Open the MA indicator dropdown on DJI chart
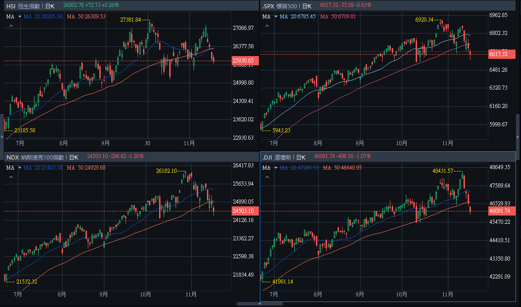Screen dimensions: 521x307 pos(275,168)
